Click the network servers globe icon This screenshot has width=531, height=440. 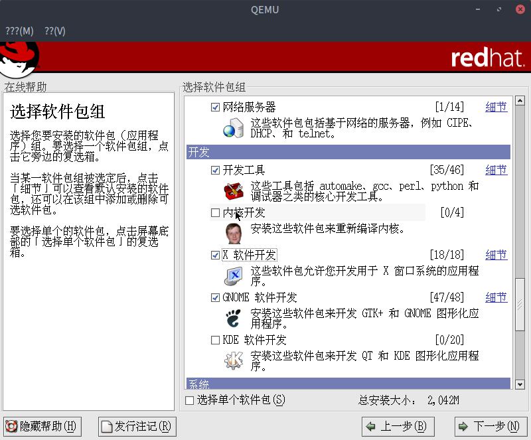pyautogui.click(x=234, y=127)
